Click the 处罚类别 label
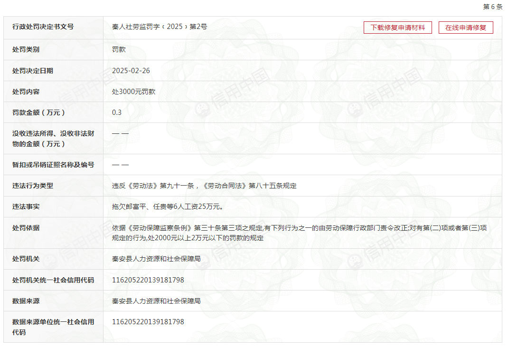The width and height of the screenshot is (508, 347). point(26,49)
